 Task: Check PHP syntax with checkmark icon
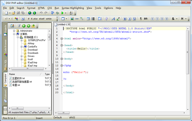(x=52, y=13)
